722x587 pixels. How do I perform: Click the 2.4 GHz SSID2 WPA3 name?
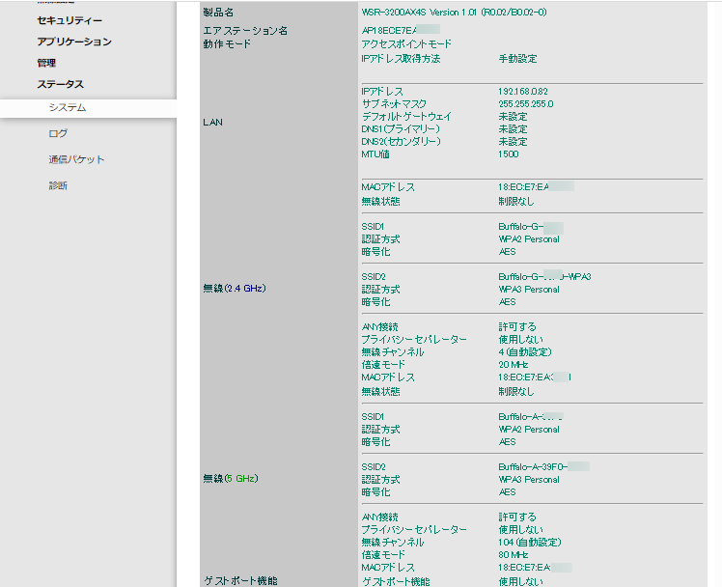(544, 277)
